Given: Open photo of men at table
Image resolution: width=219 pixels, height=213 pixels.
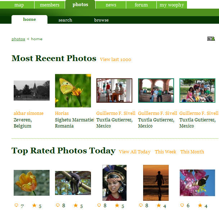Looking at the screenshot, I should tap(114, 91).
